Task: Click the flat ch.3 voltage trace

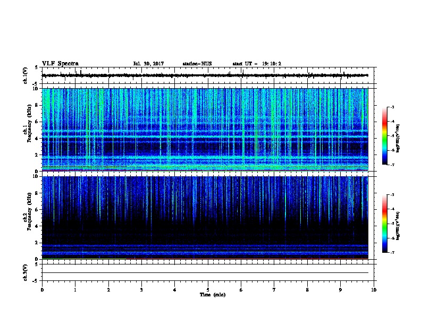Action: pyautogui.click(x=205, y=273)
